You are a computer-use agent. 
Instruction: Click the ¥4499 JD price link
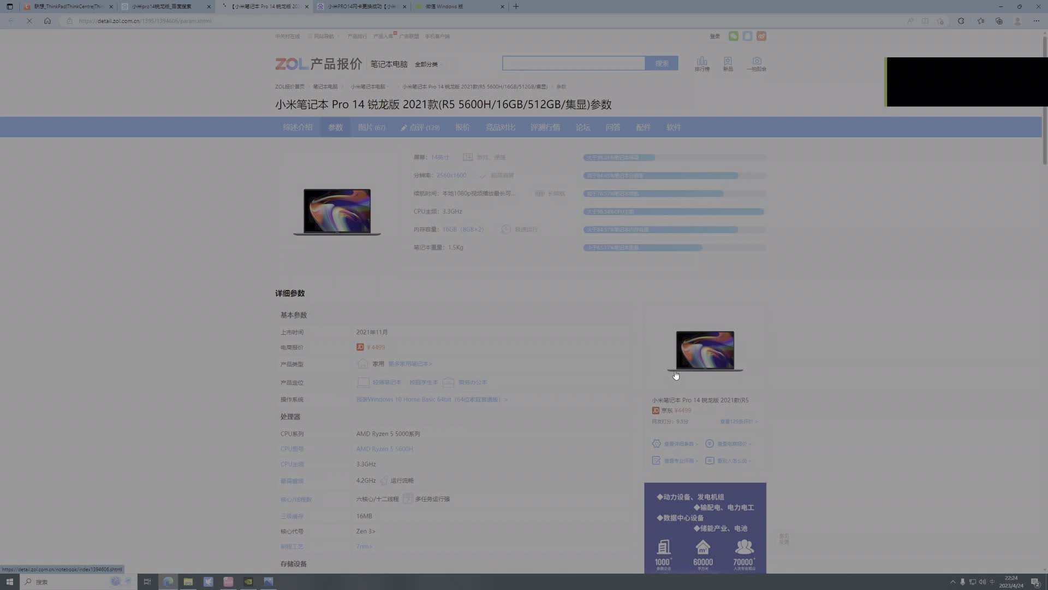tap(376, 347)
